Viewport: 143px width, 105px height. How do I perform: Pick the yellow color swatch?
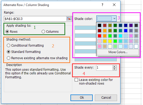[x=110, y=41]
